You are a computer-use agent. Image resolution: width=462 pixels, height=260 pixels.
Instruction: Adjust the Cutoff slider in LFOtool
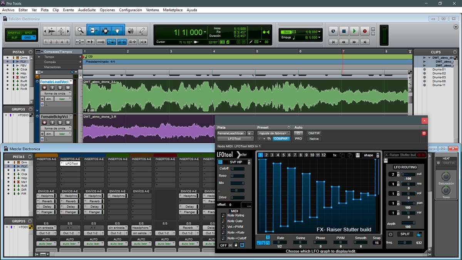tap(237, 169)
